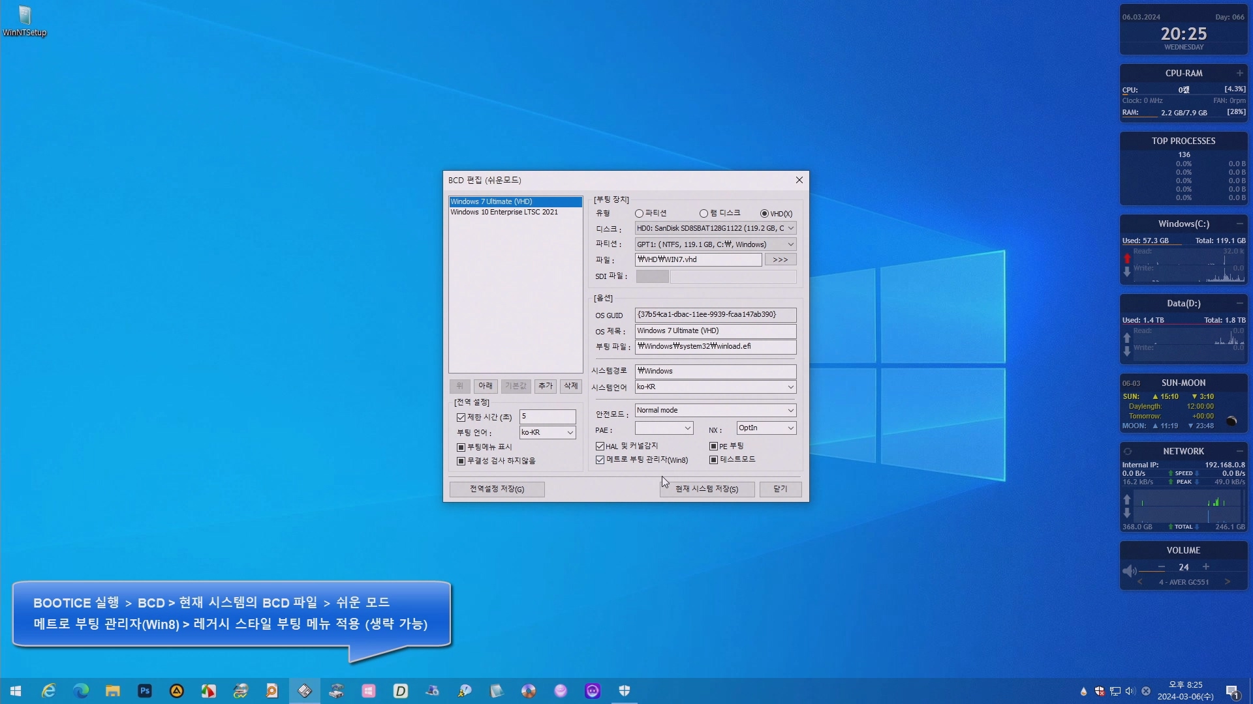The image size is (1253, 704).
Task: Click the 추가 add button
Action: (x=546, y=386)
